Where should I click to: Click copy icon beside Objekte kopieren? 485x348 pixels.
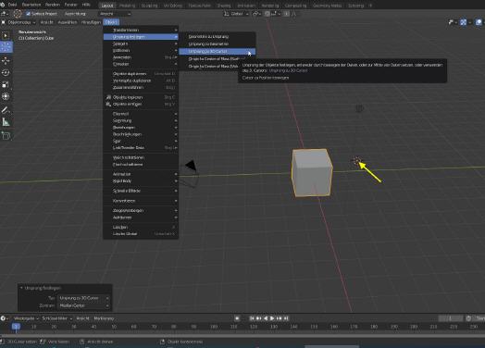click(x=108, y=97)
